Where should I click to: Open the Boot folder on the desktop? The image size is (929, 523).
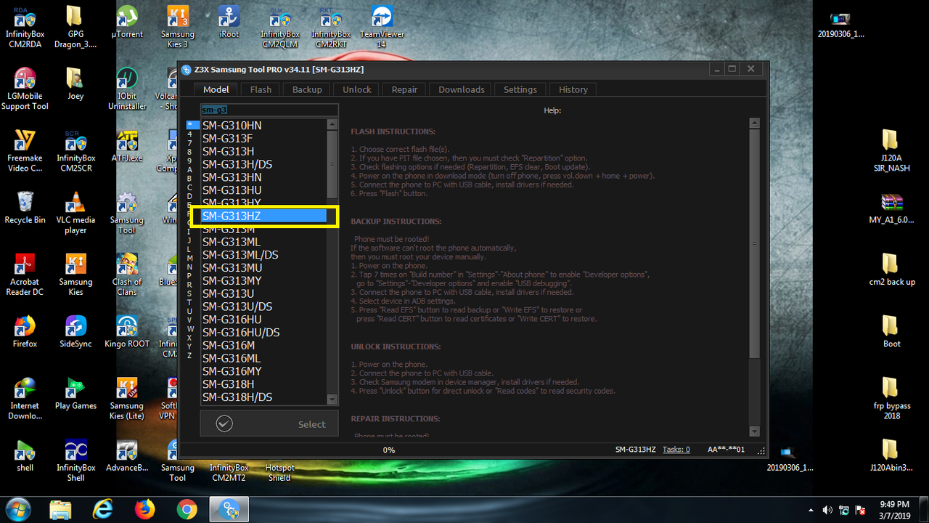click(892, 331)
